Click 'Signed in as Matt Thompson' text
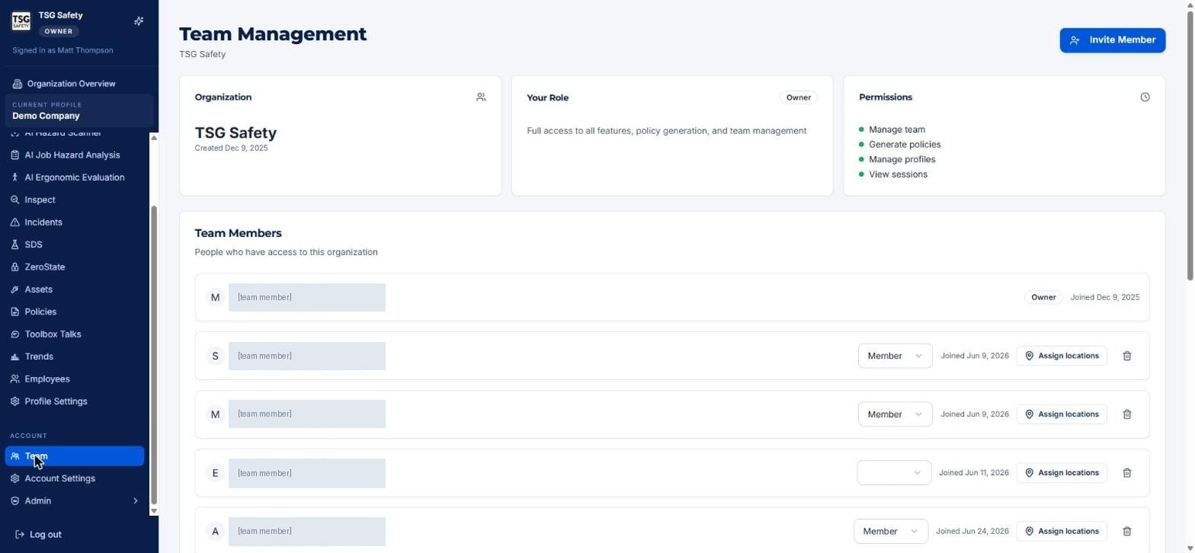 coord(62,50)
